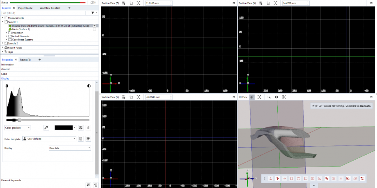Click the focus frame icon in 3D View header

(259, 97)
